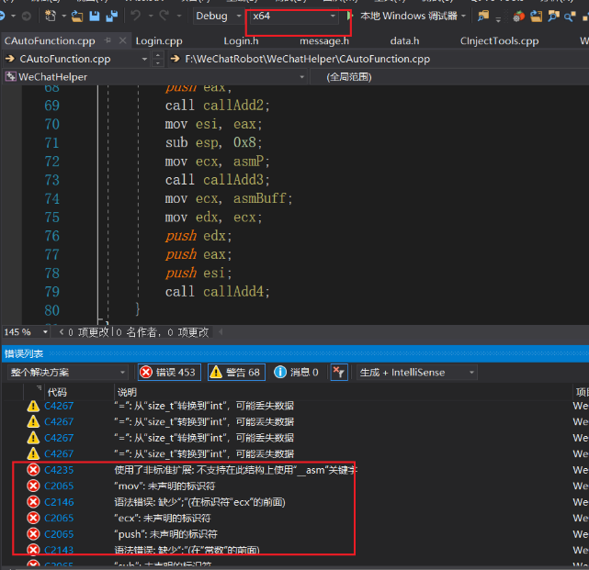The height and width of the screenshot is (570, 589).
Task: Click the Redo arrow icon
Action: 163,17
